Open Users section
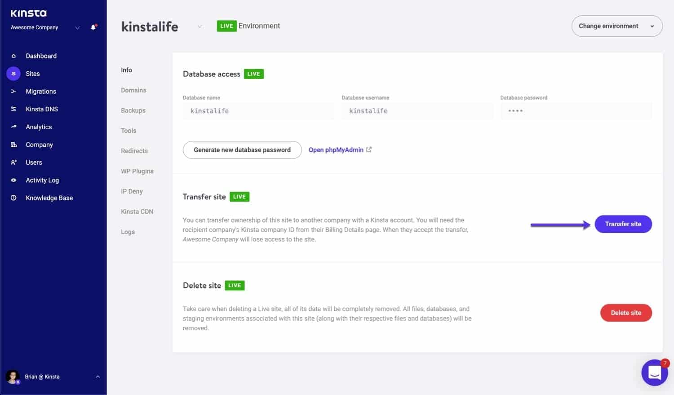Image resolution: width=674 pixels, height=395 pixels. click(34, 162)
